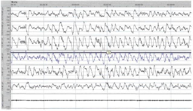Click the thick horizontal cursor line in C3-M2
Screen dimensions: 193x111
(101, 52)
